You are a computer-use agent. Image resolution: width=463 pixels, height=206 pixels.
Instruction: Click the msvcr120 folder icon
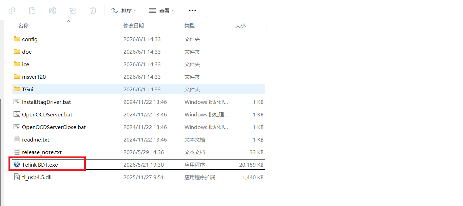17,77
